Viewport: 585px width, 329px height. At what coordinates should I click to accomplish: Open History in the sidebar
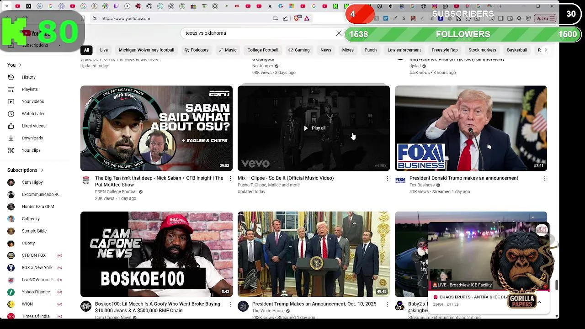28,77
